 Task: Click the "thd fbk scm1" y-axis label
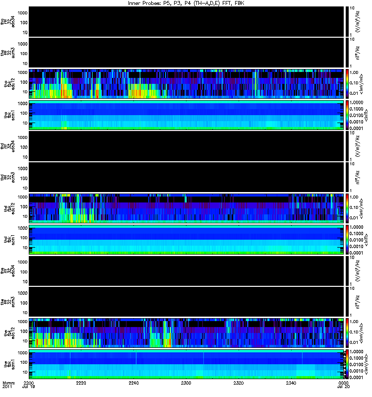click(x=9, y=240)
